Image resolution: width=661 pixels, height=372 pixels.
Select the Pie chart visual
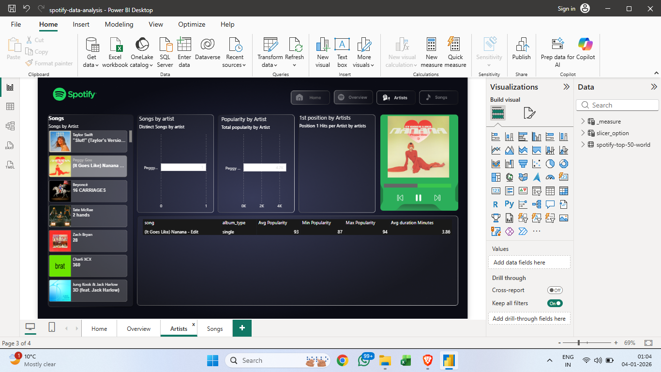tap(550, 164)
